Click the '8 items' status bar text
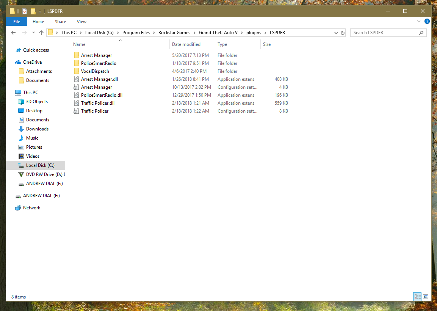The width and height of the screenshot is (437, 311). tap(19, 297)
